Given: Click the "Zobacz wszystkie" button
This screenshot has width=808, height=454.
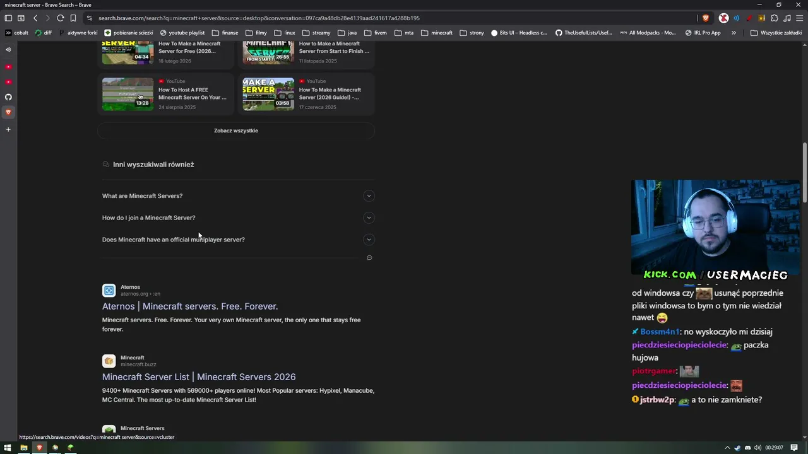Looking at the screenshot, I should pos(236,131).
